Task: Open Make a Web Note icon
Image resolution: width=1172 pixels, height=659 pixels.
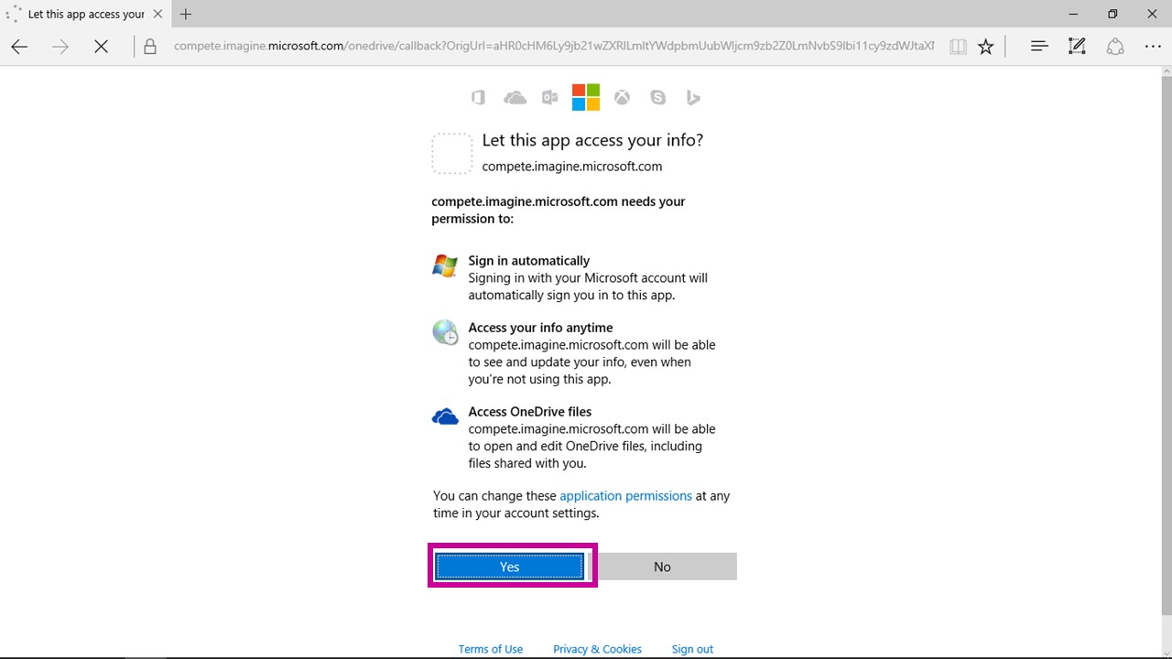Action: 1077,46
